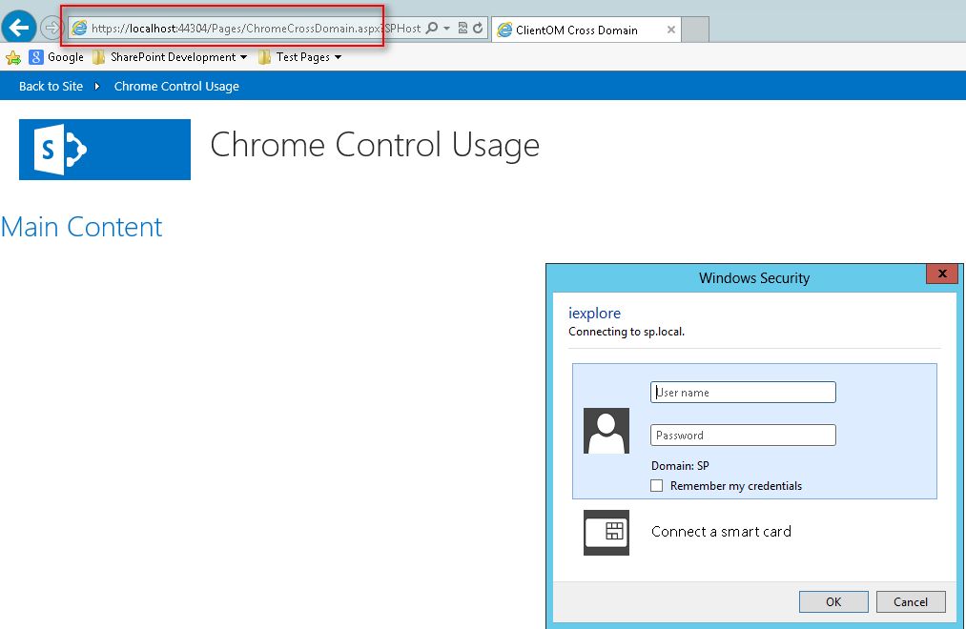Choose Connect a smart card option
The image size is (966, 629).
(722, 532)
